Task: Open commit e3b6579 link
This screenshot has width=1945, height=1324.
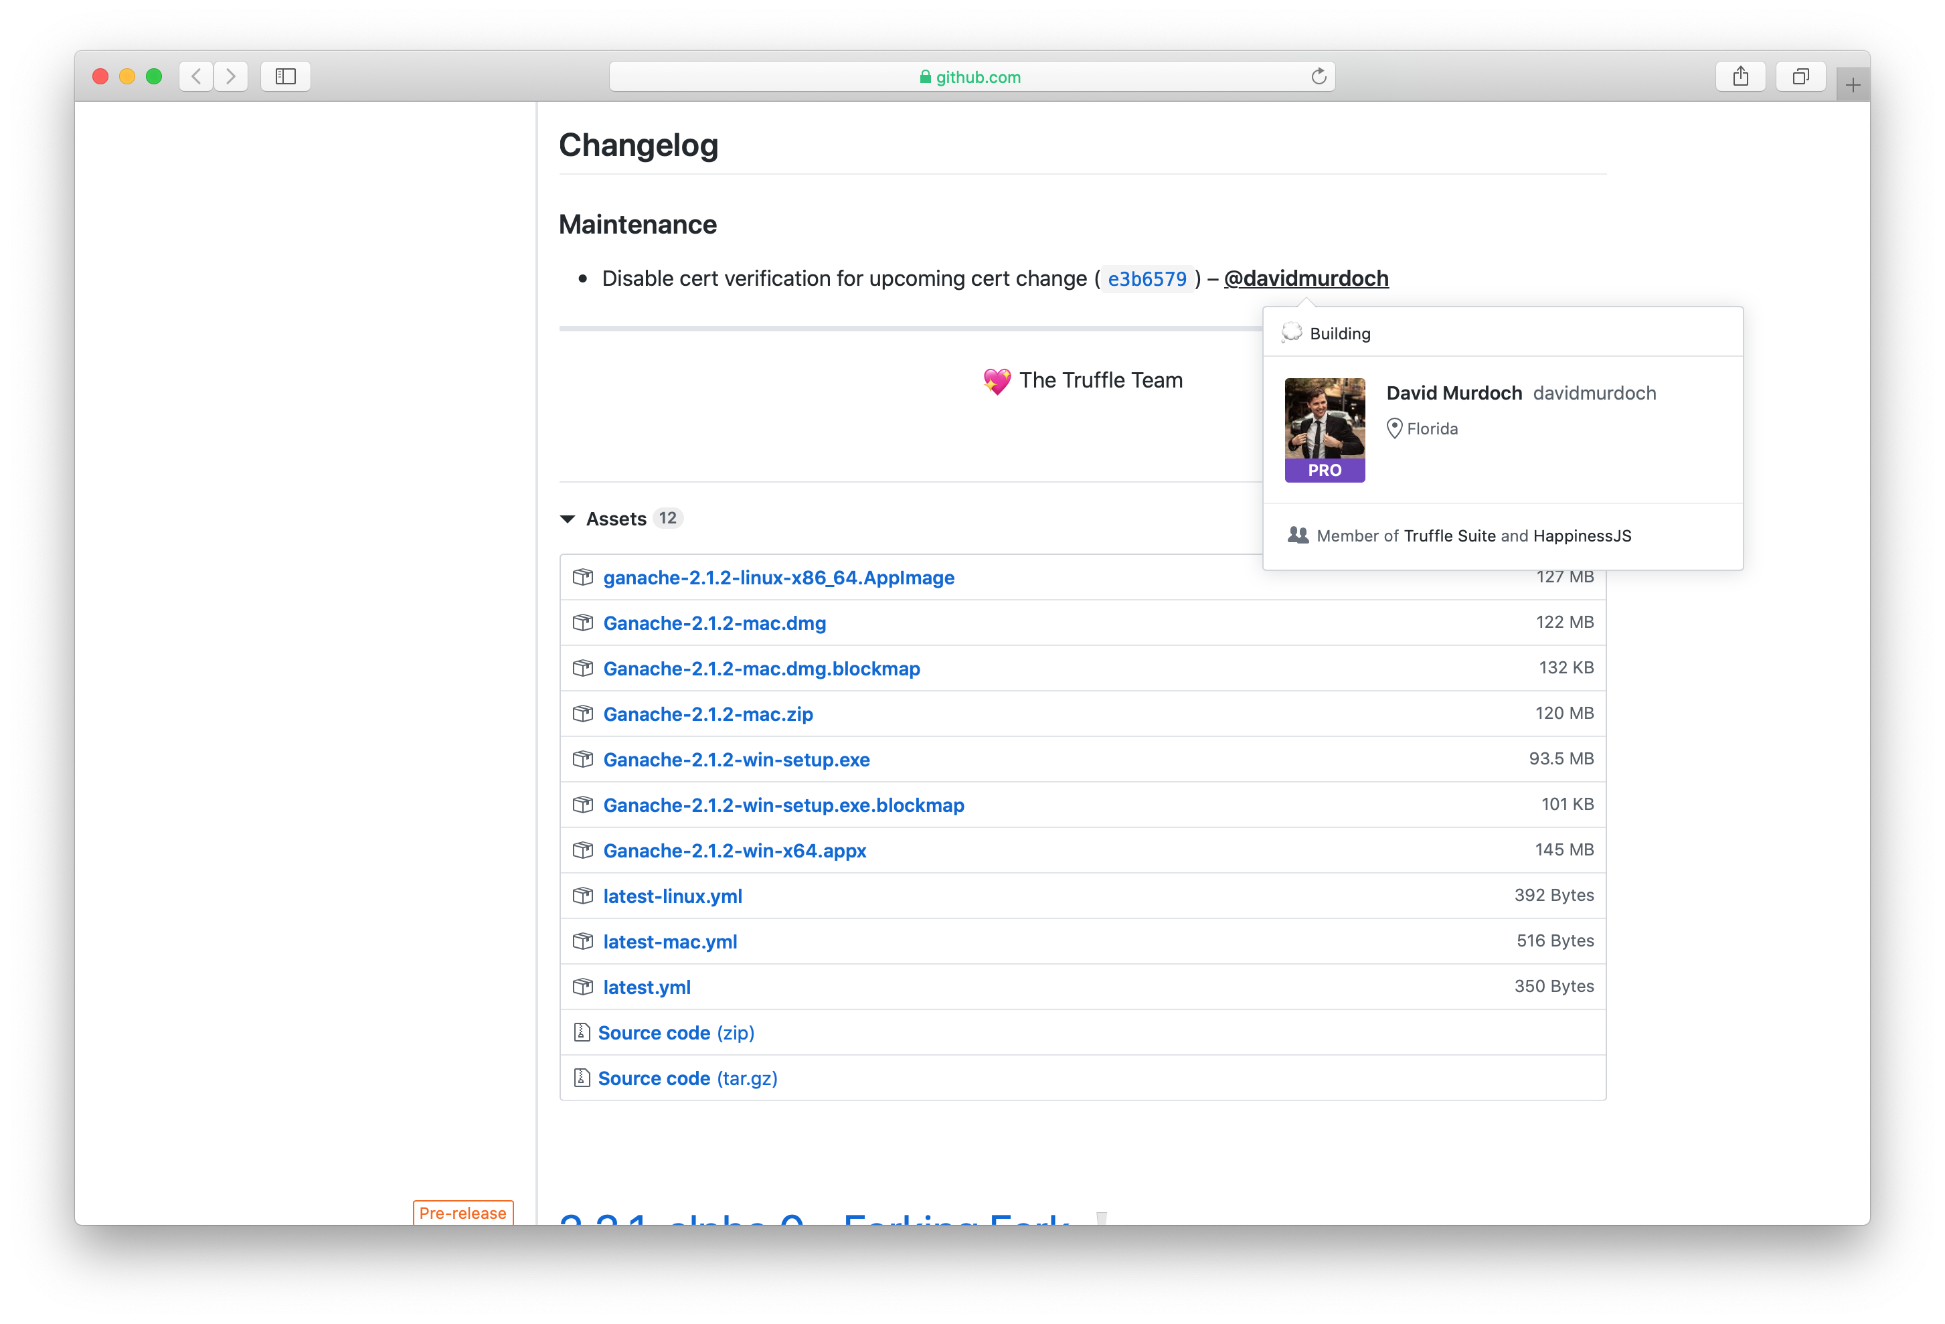Action: point(1147,278)
